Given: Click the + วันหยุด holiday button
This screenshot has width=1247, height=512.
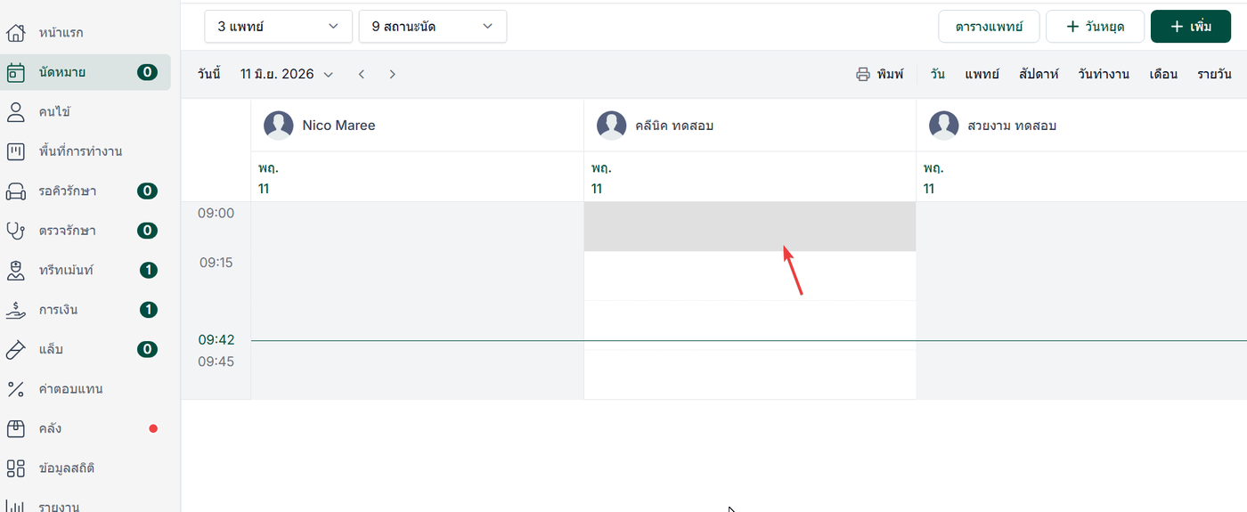Looking at the screenshot, I should pos(1095,27).
